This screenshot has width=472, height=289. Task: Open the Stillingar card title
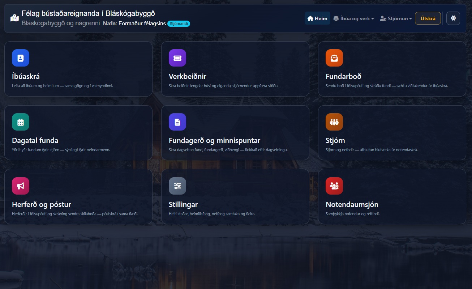tap(183, 204)
